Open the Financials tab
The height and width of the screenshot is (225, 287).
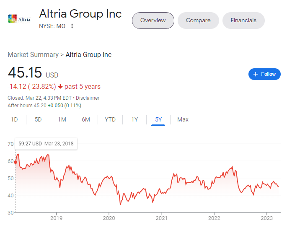pos(243,20)
